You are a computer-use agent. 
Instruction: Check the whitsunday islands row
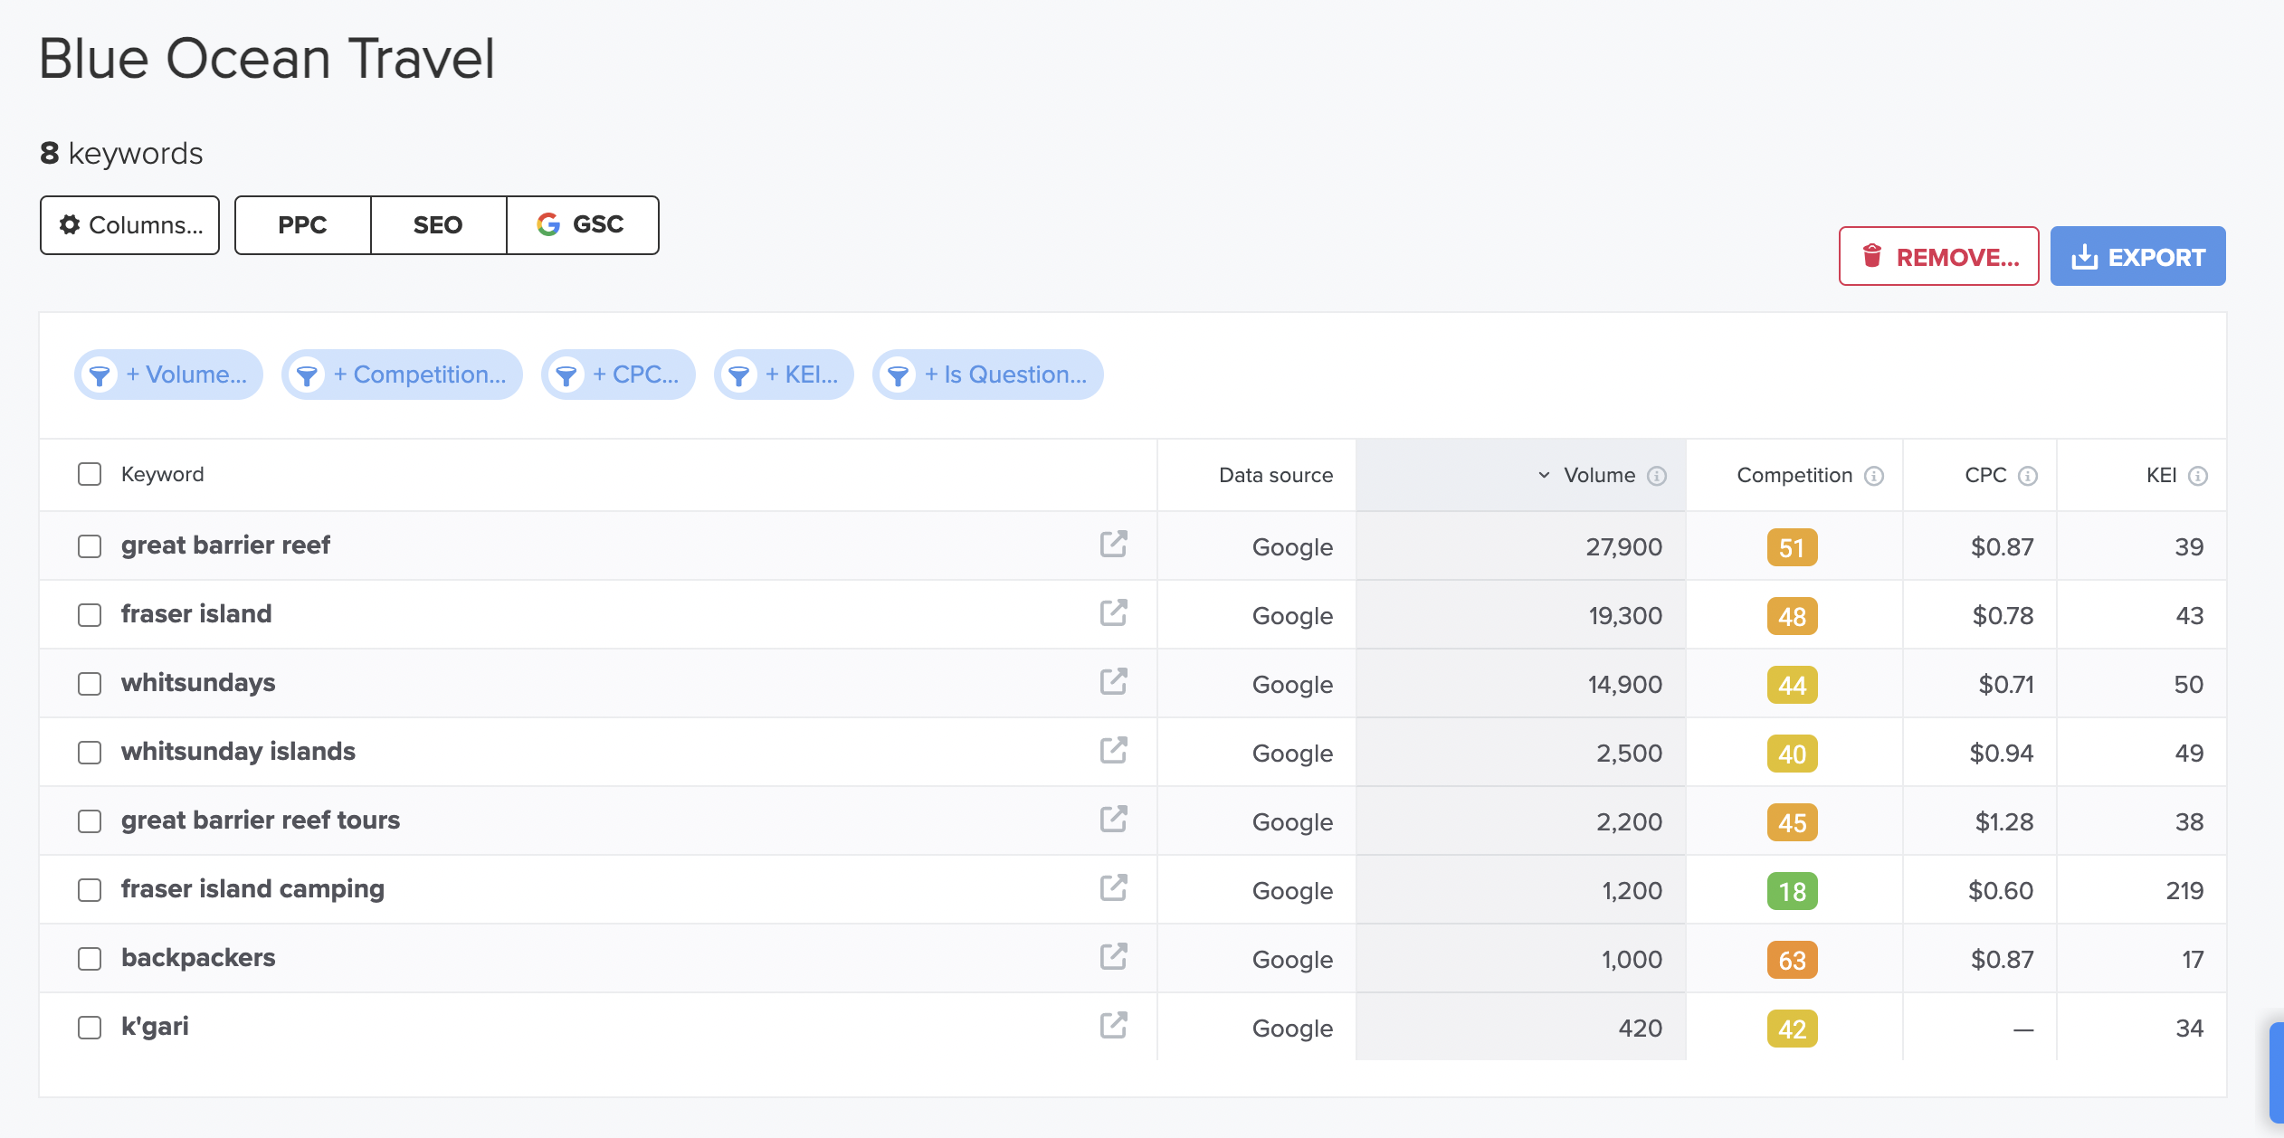coord(90,753)
